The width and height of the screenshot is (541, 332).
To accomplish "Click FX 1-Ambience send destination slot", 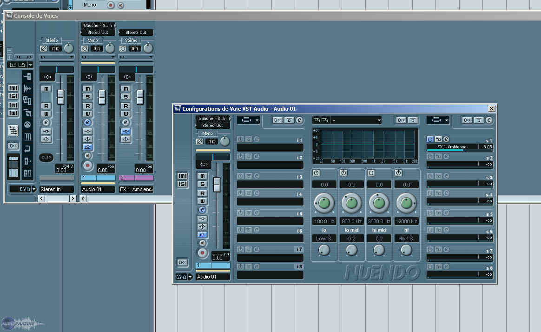I will (x=452, y=146).
